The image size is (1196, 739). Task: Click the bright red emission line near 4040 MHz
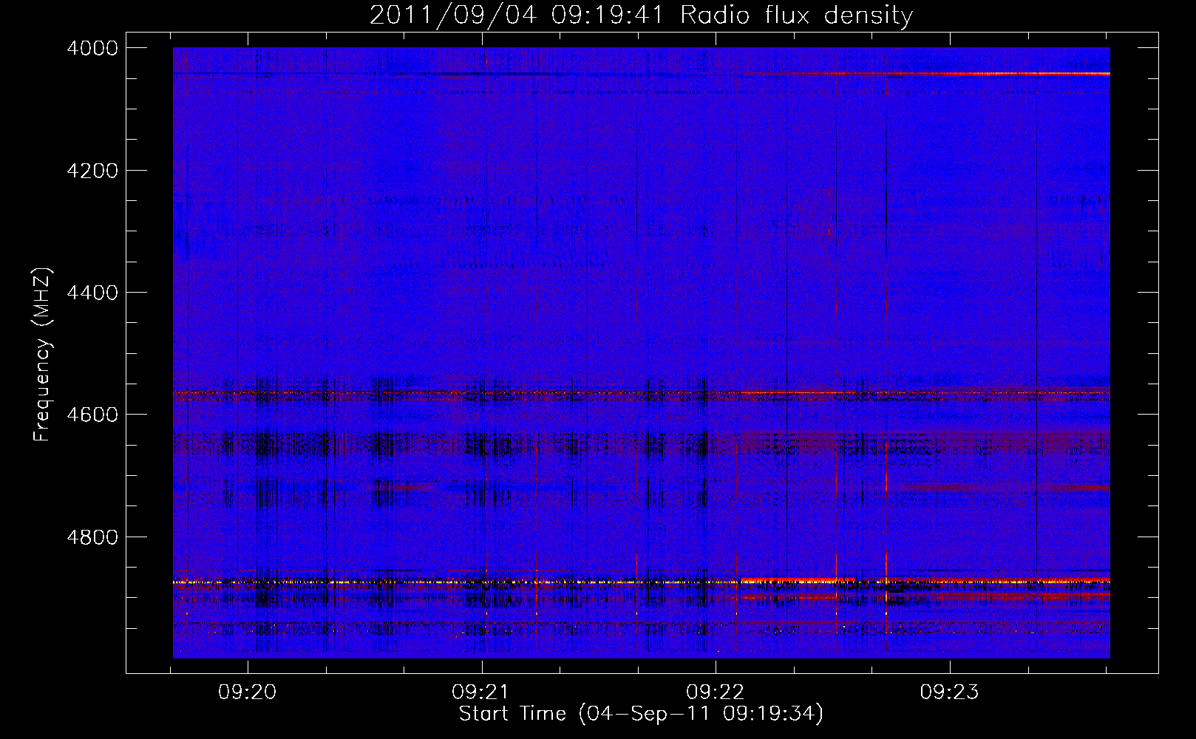tap(928, 74)
